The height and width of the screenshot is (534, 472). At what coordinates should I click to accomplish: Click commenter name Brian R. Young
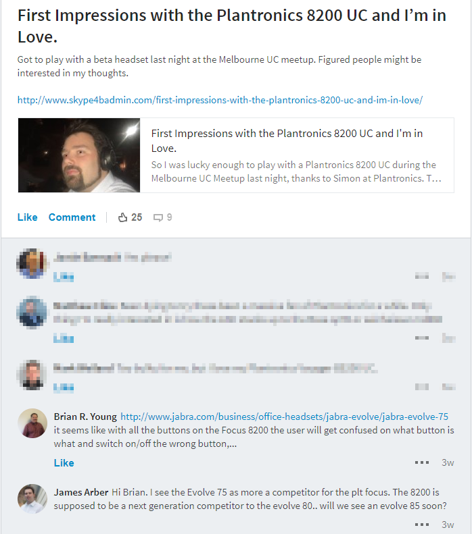click(x=85, y=417)
